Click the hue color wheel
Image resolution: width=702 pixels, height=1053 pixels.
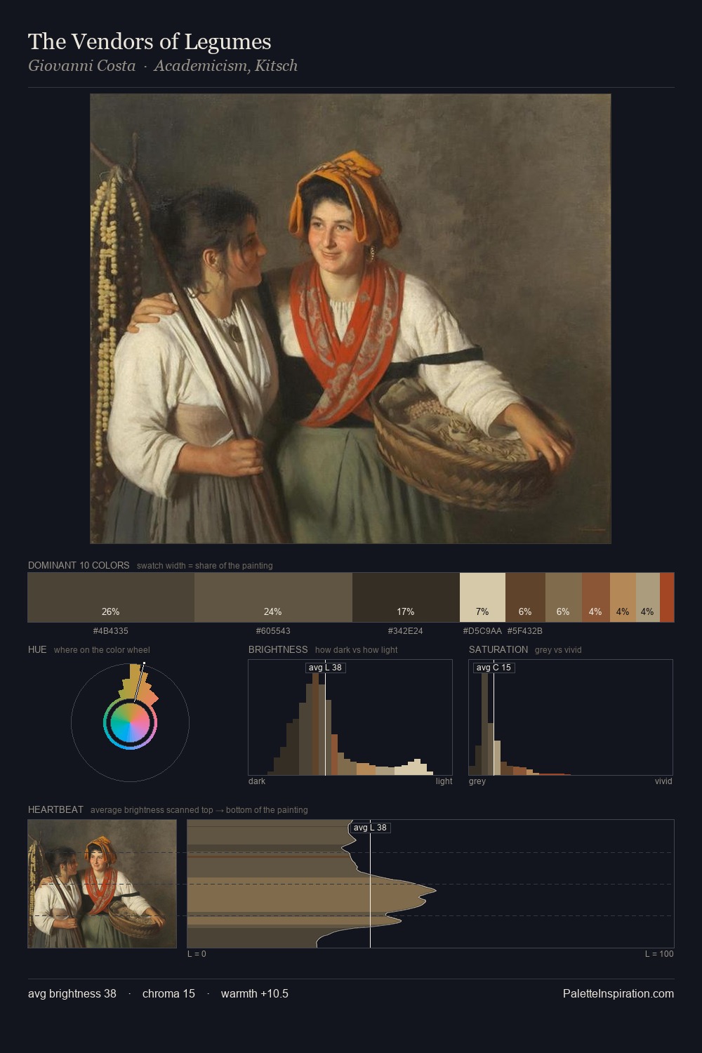click(x=130, y=722)
